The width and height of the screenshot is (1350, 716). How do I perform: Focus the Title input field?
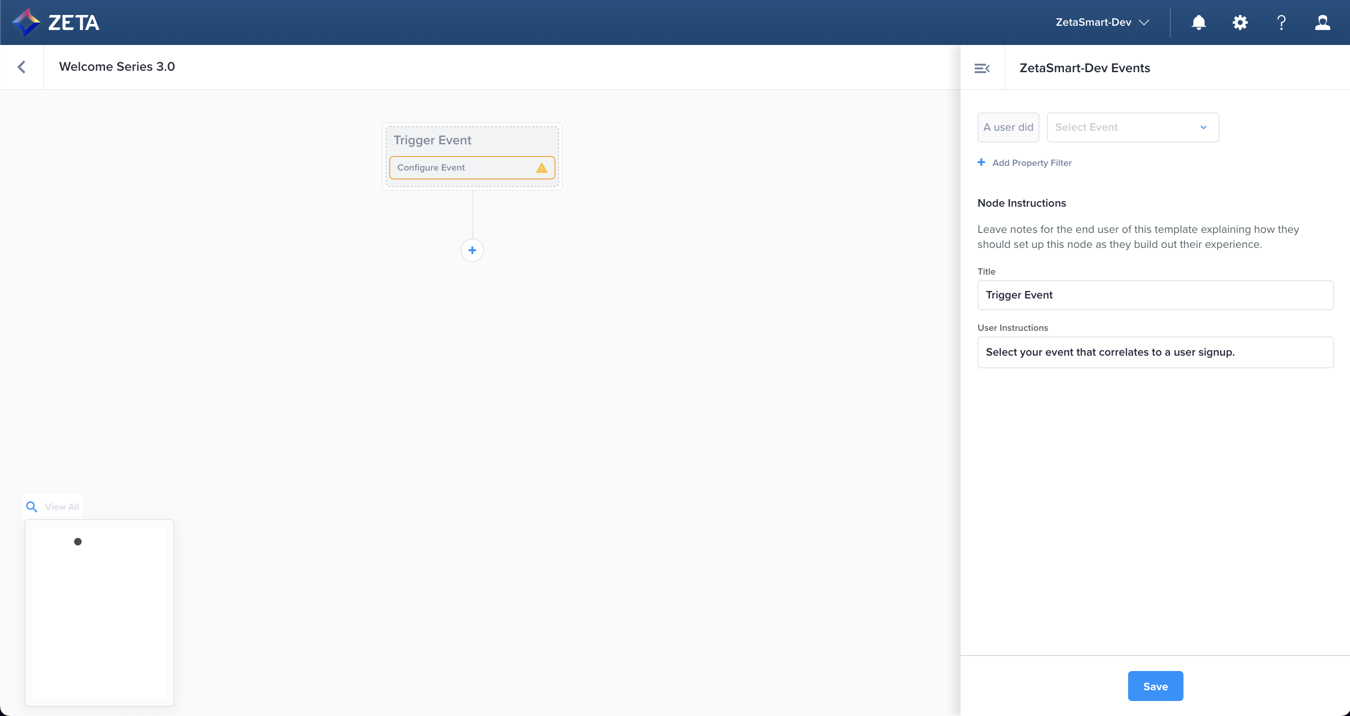point(1155,295)
